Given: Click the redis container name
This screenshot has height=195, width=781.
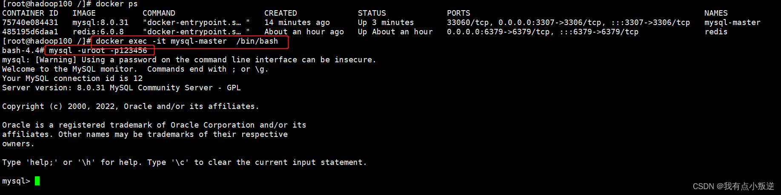Looking at the screenshot, I should pos(716,32).
